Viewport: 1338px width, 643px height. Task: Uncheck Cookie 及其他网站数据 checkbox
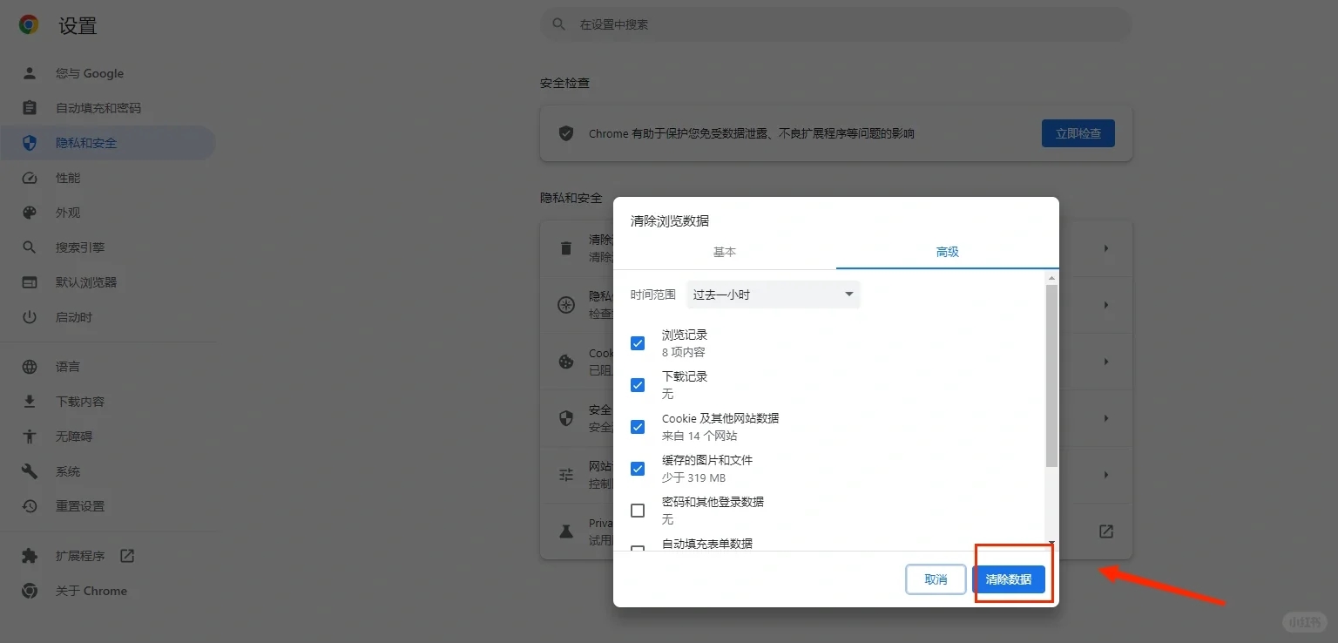coord(638,427)
